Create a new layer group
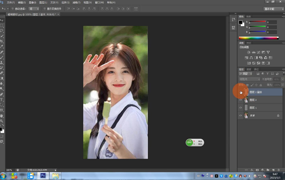Image resolution: width=285 pixels, height=180 pixels. (x=268, y=170)
